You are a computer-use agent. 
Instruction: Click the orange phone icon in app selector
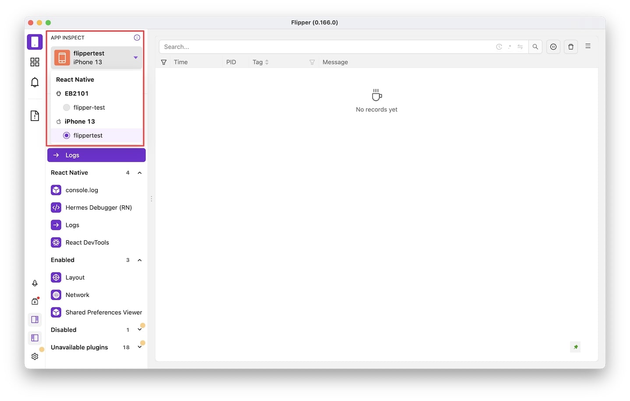[x=62, y=58]
